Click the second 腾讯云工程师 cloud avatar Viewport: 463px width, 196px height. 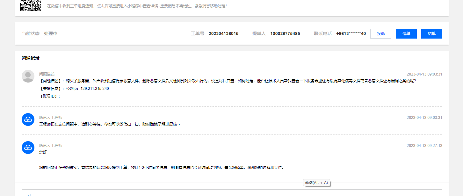(x=28, y=148)
